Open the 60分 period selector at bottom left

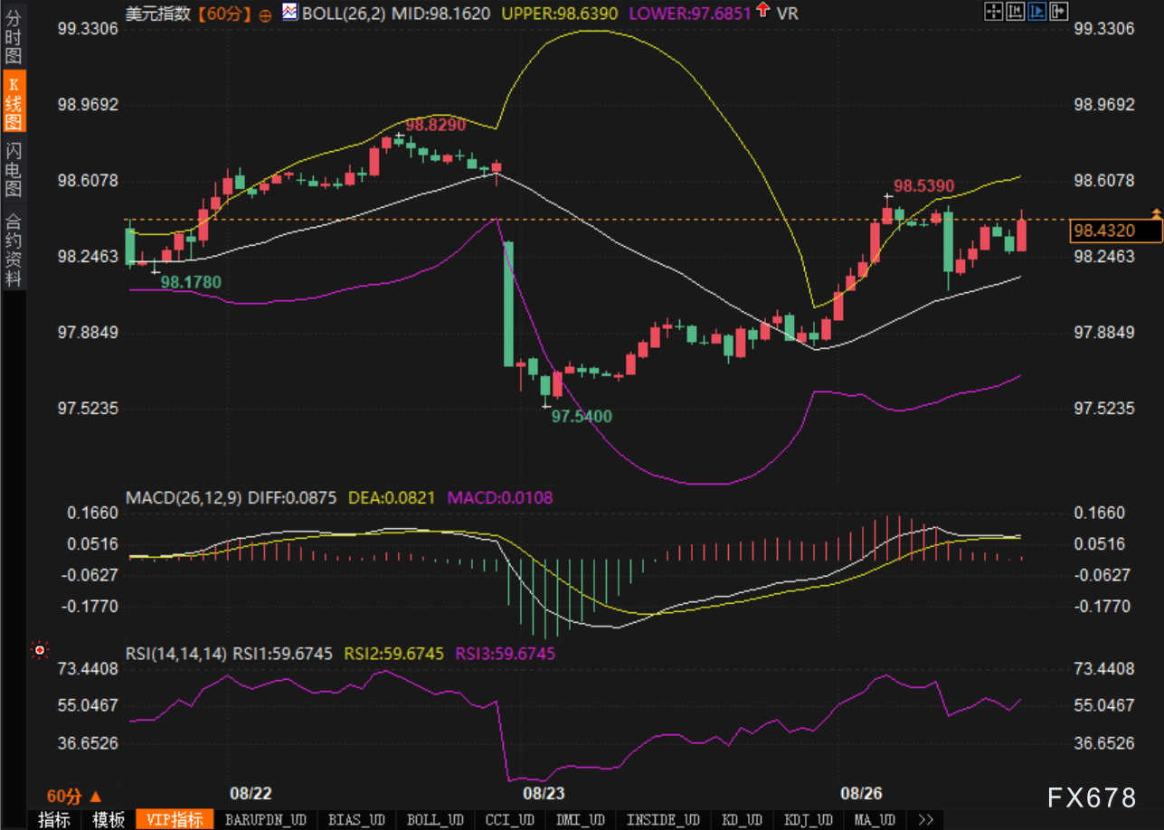tap(74, 797)
